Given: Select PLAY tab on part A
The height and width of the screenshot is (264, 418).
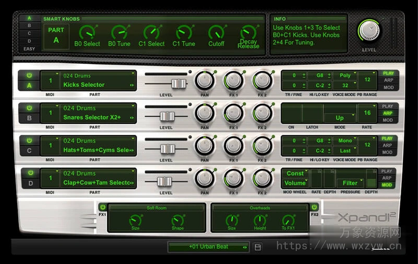Looking at the screenshot, I should click(x=388, y=73).
